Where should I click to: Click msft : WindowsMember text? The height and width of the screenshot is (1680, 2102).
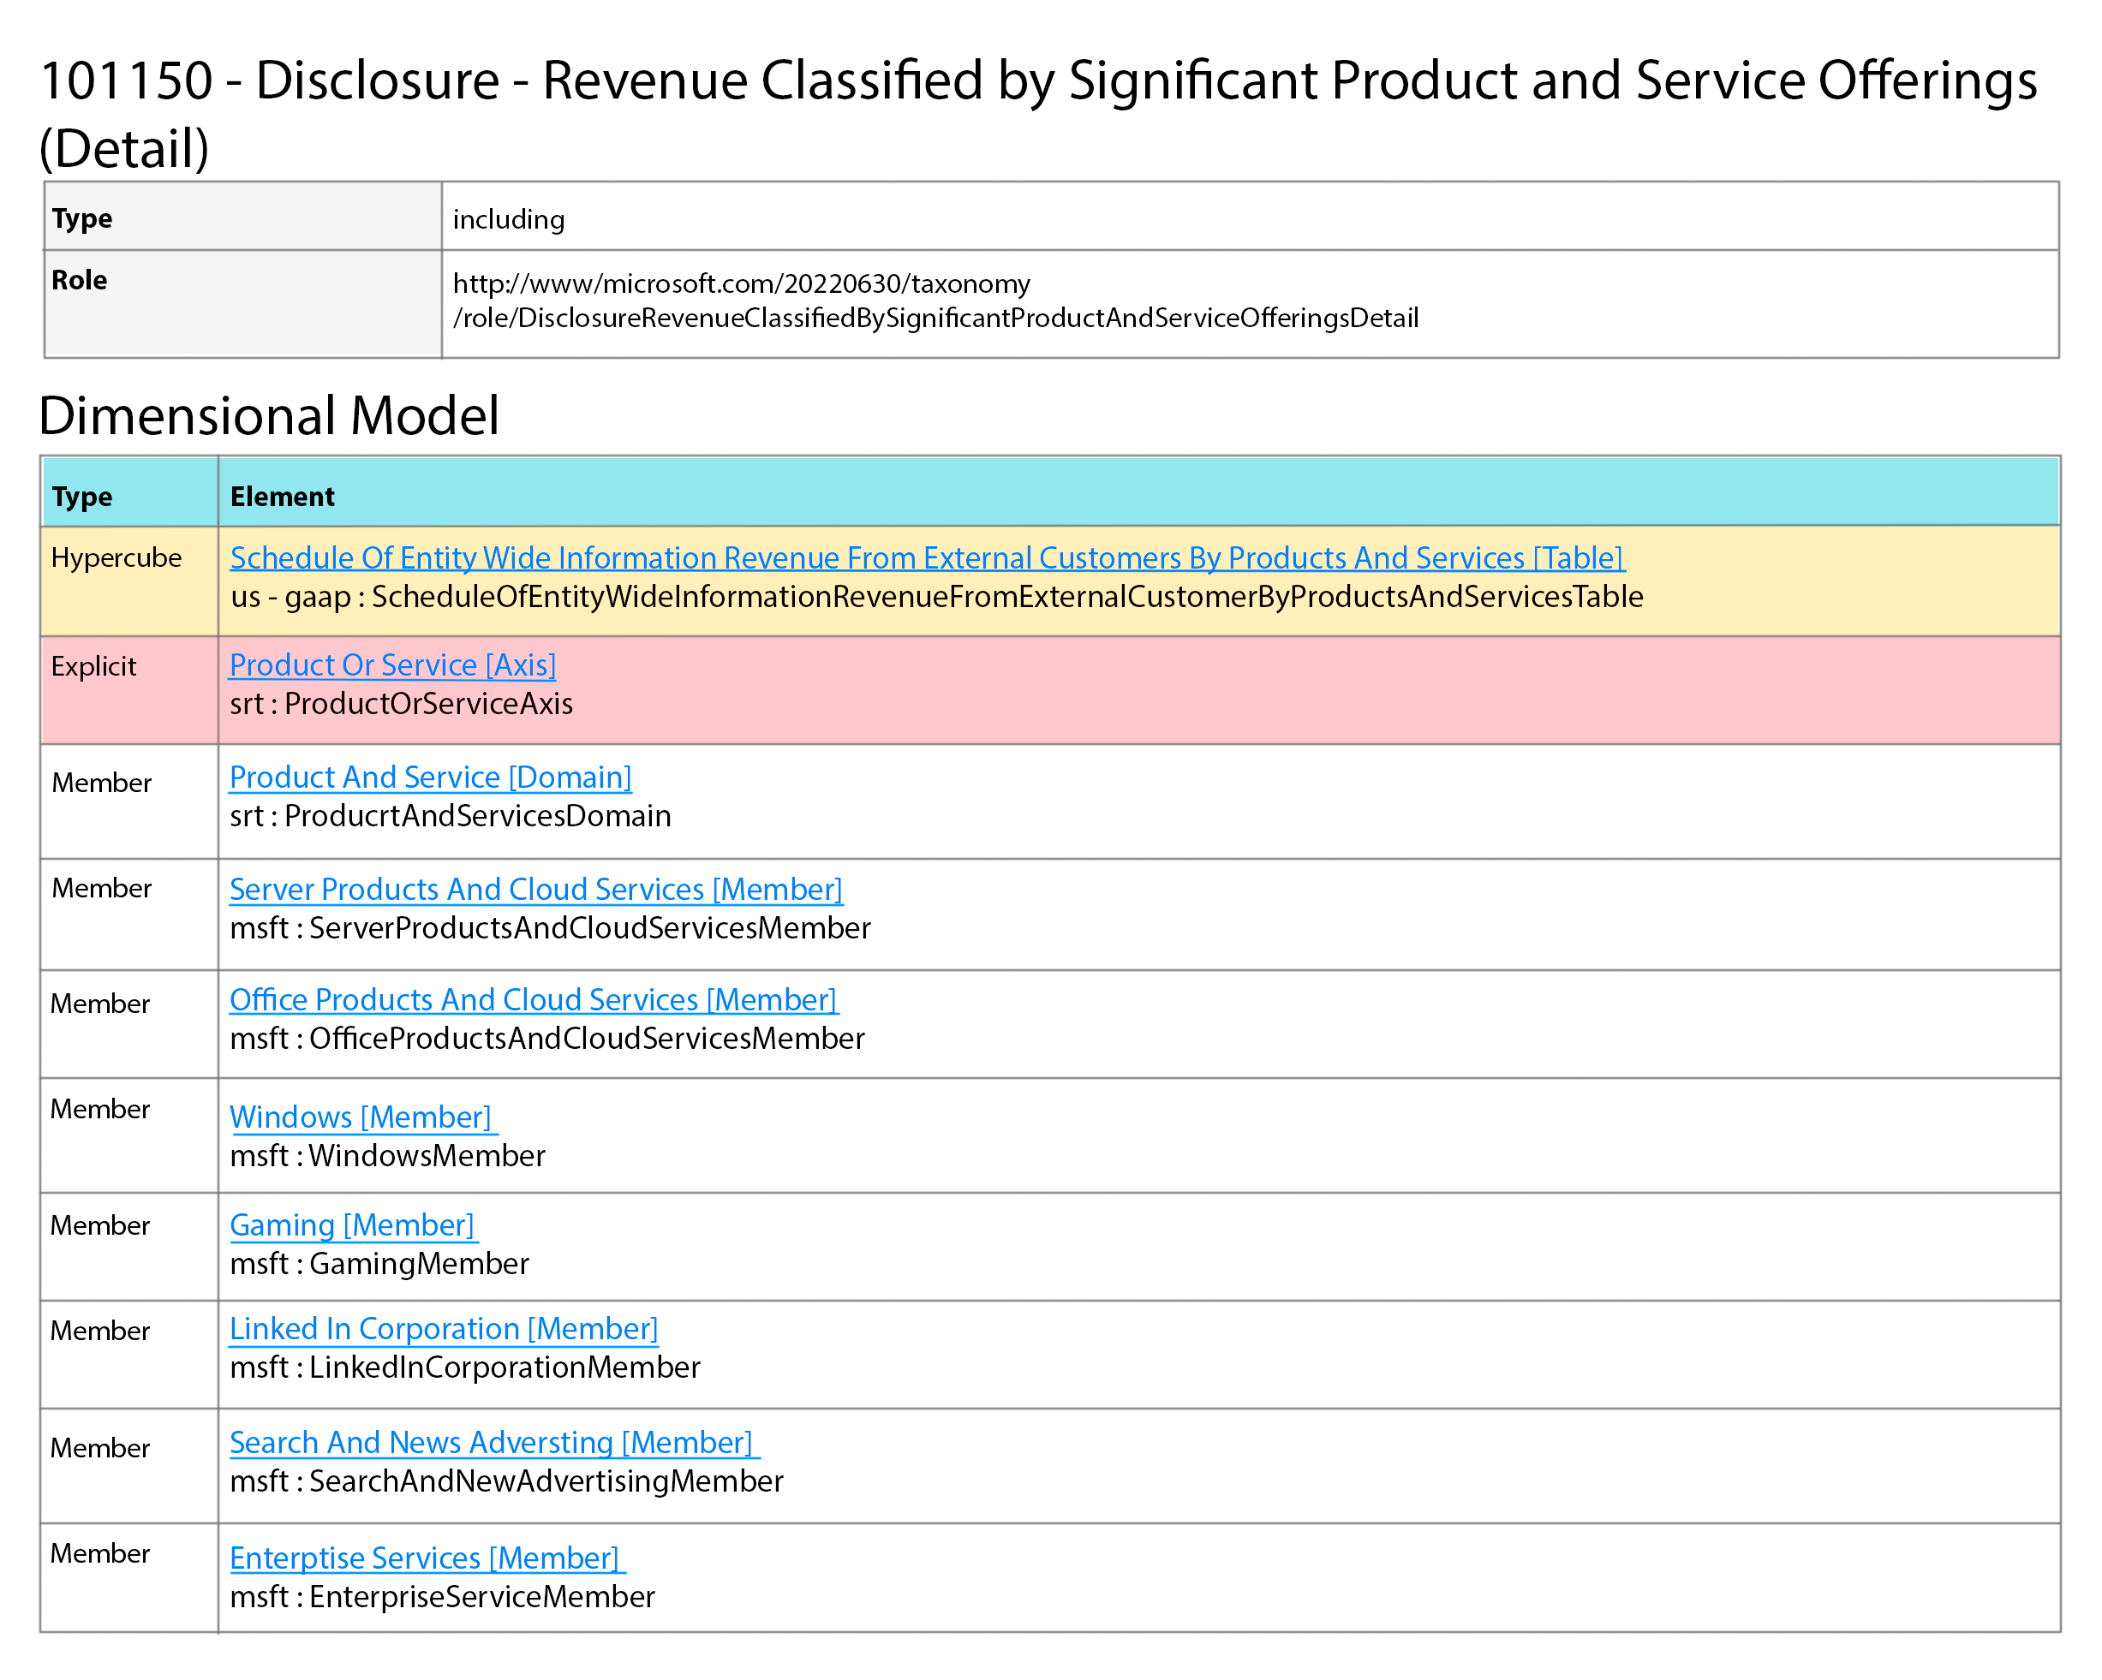click(x=387, y=1156)
